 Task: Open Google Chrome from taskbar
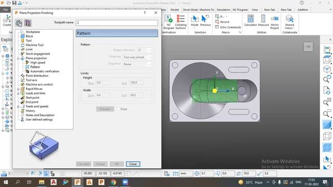point(113,182)
